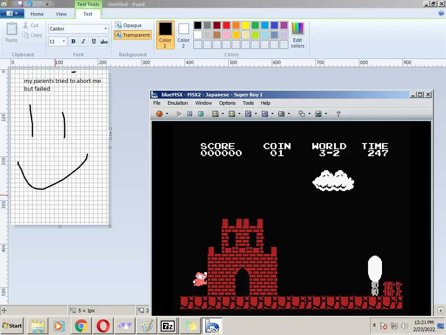Expand the Cartridge slot 1 dropdown arrow
446x335 pixels.
pyautogui.click(x=223, y=114)
